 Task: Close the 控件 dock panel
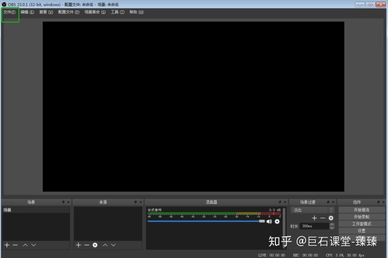point(383,202)
